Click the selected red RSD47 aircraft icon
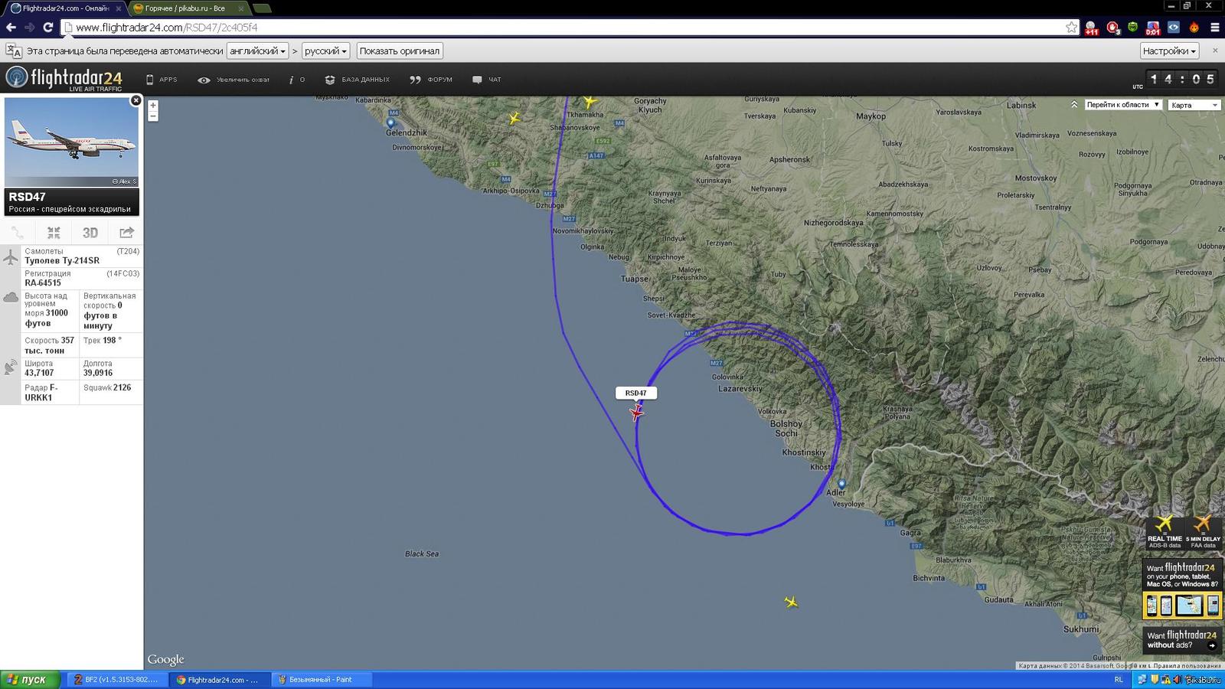1225x689 pixels. pos(636,413)
